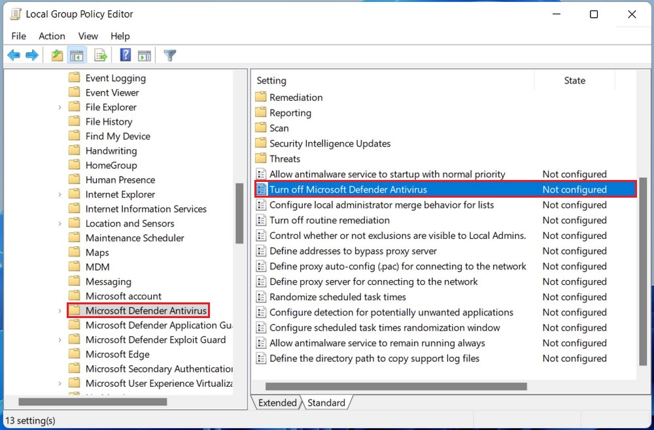The width and height of the screenshot is (654, 430).
Task: Click the Security Intelligence Updates folder icon
Action: [x=261, y=143]
